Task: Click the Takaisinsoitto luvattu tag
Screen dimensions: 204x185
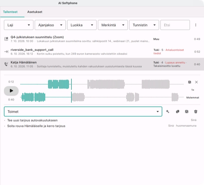Action: pyautogui.click(x=167, y=66)
